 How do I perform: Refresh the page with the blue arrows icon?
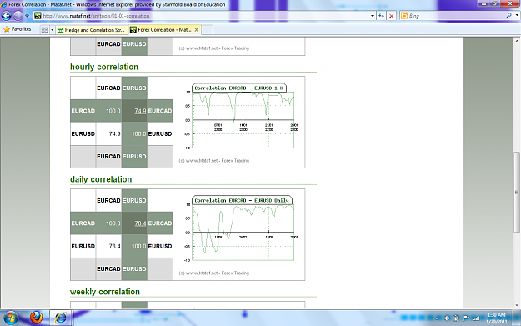coord(381,16)
